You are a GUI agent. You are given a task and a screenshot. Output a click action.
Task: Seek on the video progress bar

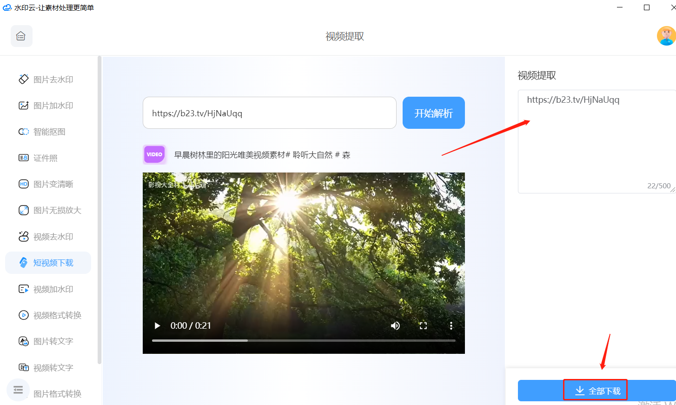coord(304,340)
